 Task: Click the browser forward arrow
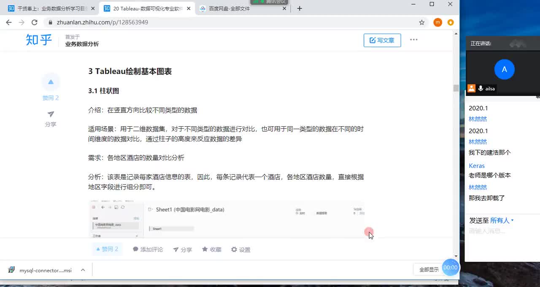(x=22, y=22)
